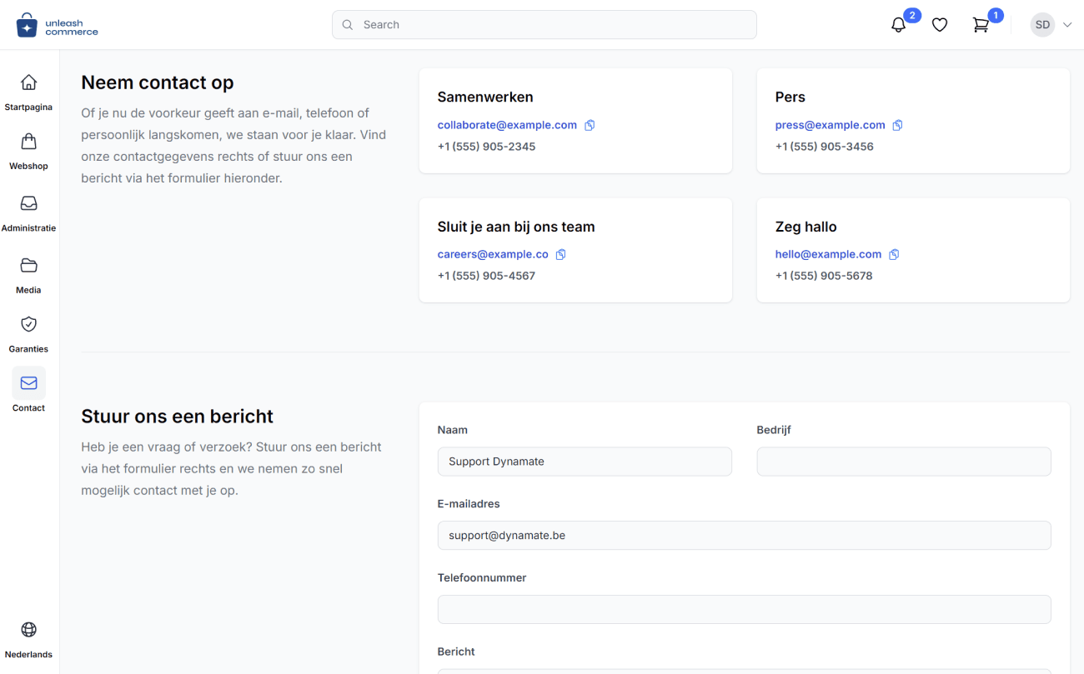This screenshot has width=1084, height=674.
Task: Focus the Search field
Action: tap(545, 25)
